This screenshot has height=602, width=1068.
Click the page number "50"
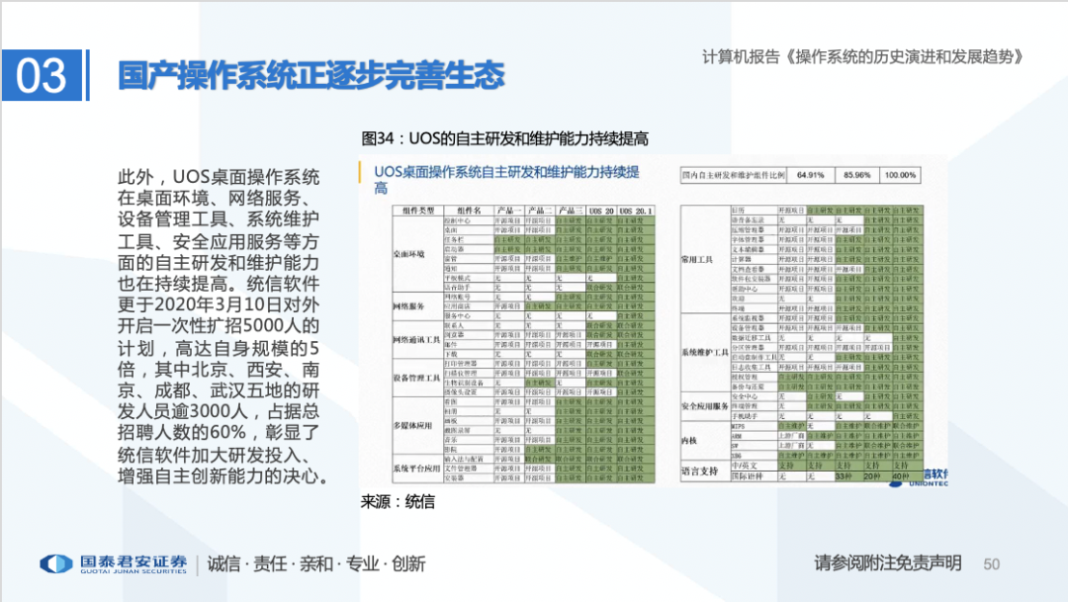[992, 563]
